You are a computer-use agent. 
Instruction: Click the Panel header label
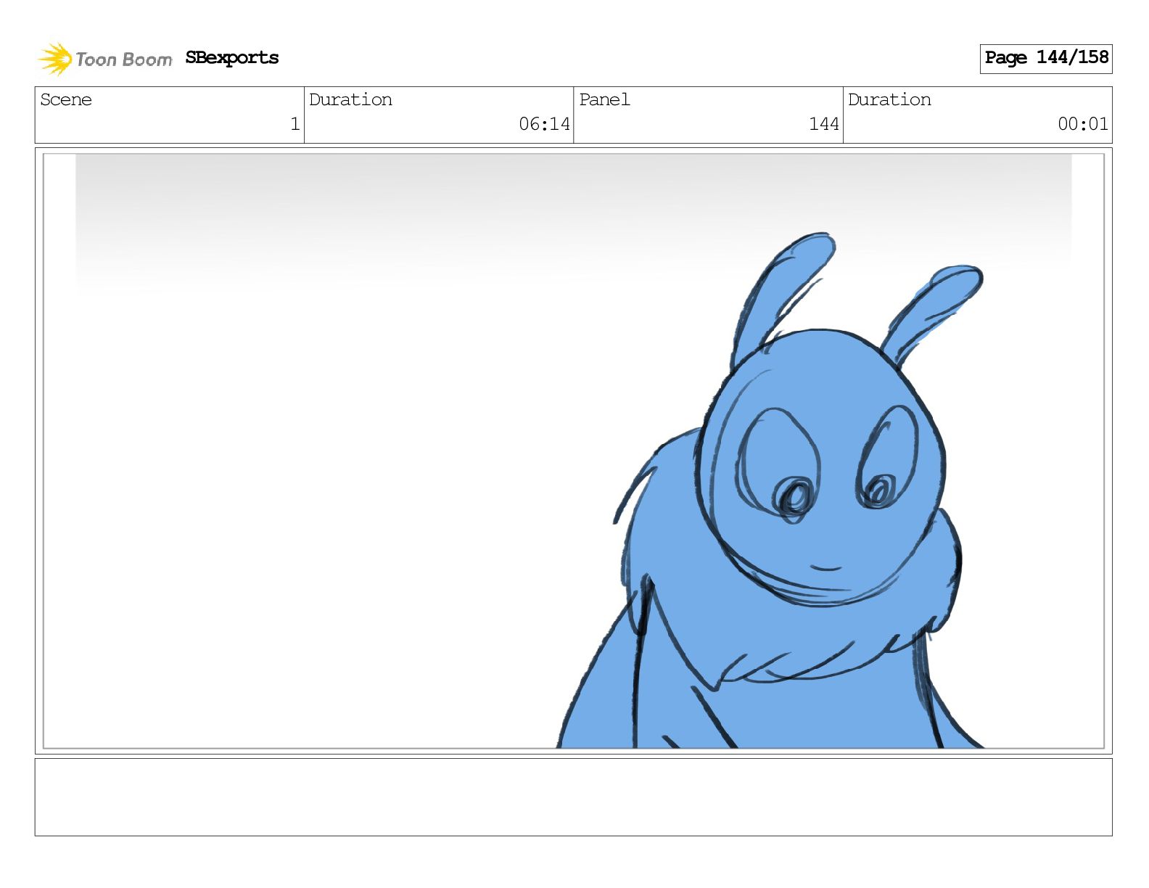[x=604, y=100]
